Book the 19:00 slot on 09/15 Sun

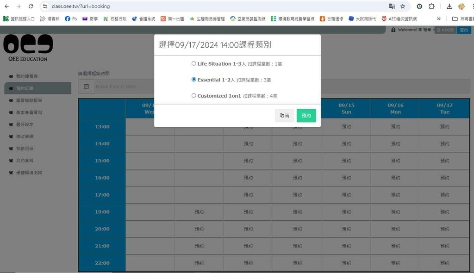346,212
